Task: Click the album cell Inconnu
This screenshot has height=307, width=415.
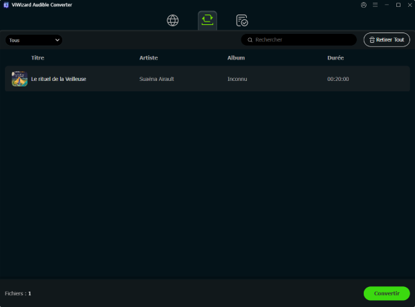Action: (237, 79)
